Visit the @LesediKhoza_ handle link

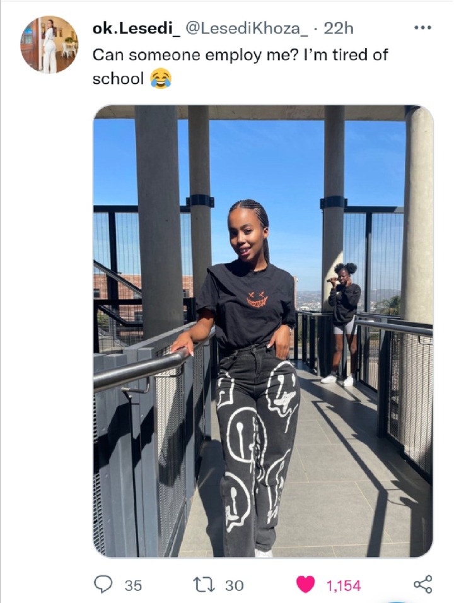click(247, 28)
